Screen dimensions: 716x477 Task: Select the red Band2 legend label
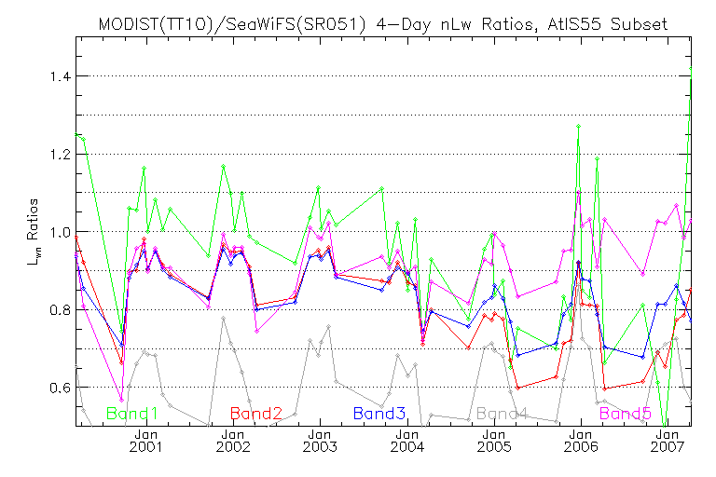pos(255,414)
